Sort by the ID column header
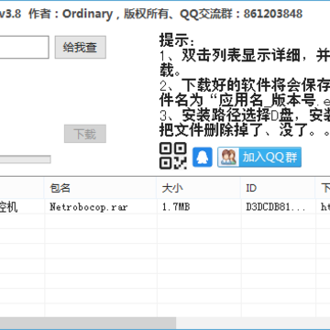Image resolution: width=330 pixels, height=330 pixels. [278, 188]
